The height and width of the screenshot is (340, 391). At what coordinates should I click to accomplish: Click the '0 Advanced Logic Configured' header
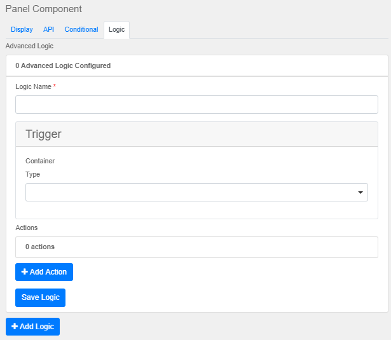[x=63, y=65]
